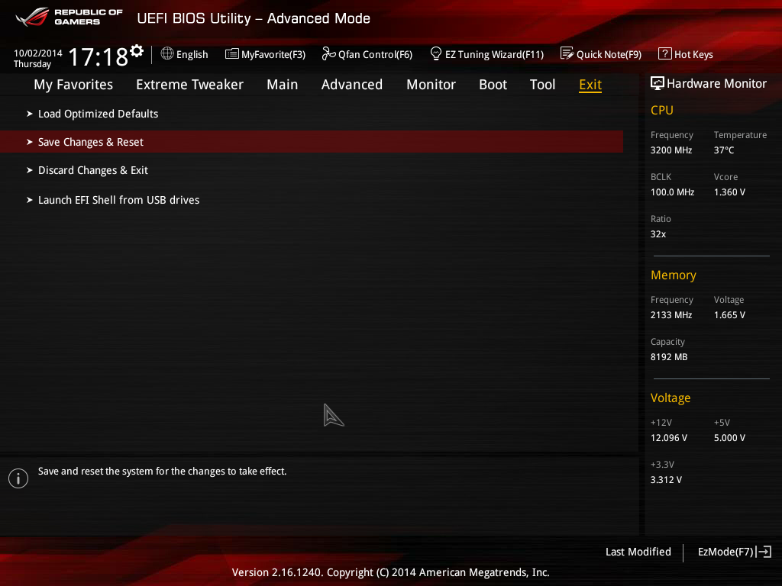The image size is (782, 586).
Task: Expand Load Optimized Defaults arrow
Action: [30, 114]
